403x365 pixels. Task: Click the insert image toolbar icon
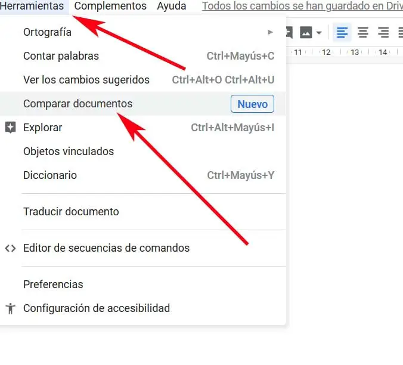pos(306,32)
